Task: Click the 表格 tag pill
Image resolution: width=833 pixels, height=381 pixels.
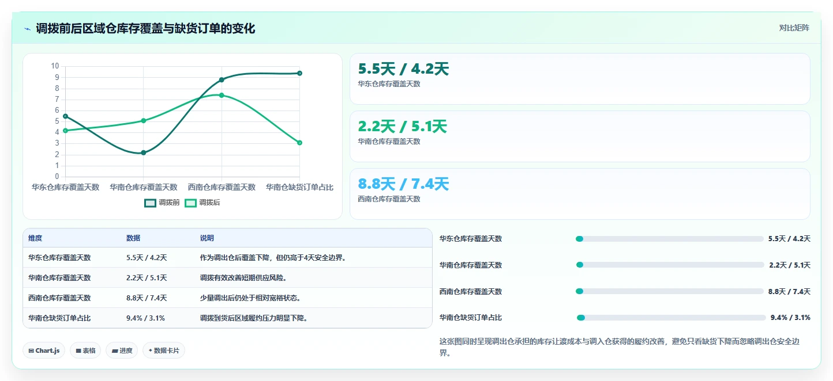Action: pyautogui.click(x=85, y=350)
